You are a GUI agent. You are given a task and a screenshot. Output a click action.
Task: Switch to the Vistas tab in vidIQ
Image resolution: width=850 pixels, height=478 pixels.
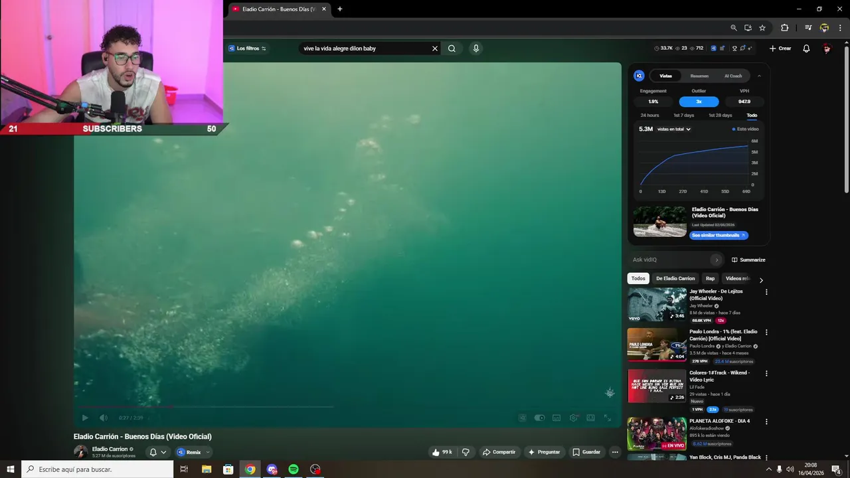tap(665, 76)
